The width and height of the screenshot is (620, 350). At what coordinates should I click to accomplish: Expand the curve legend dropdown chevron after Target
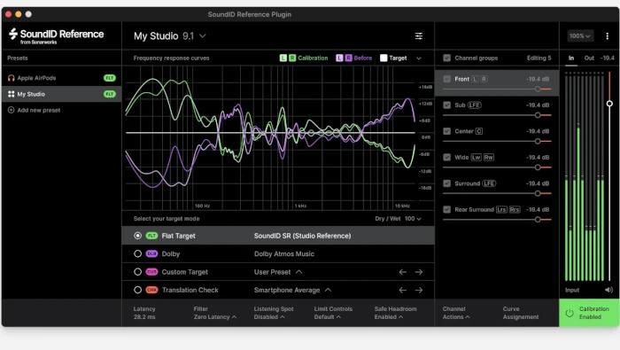coord(419,58)
